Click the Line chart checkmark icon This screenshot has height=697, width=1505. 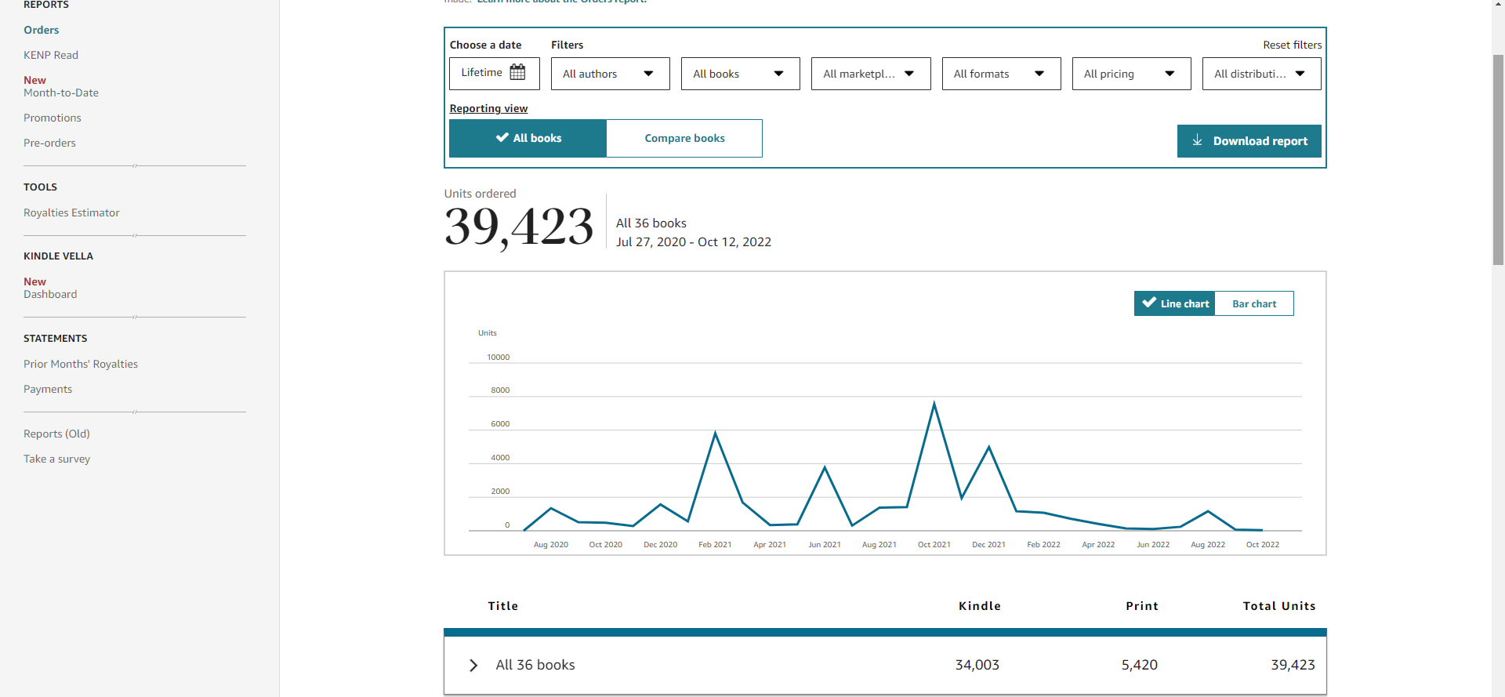(x=1149, y=303)
